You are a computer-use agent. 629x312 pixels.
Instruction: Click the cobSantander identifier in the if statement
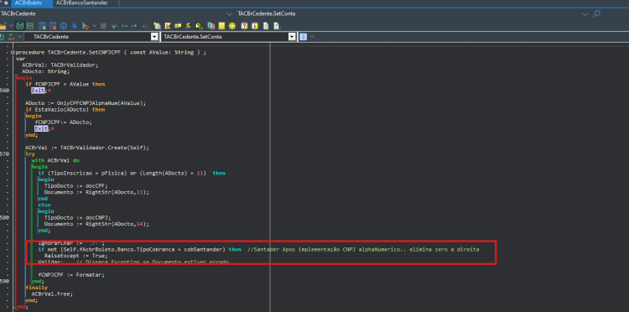pos(205,249)
